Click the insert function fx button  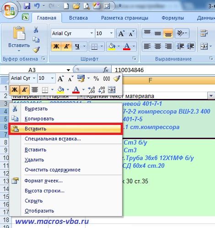(106, 70)
